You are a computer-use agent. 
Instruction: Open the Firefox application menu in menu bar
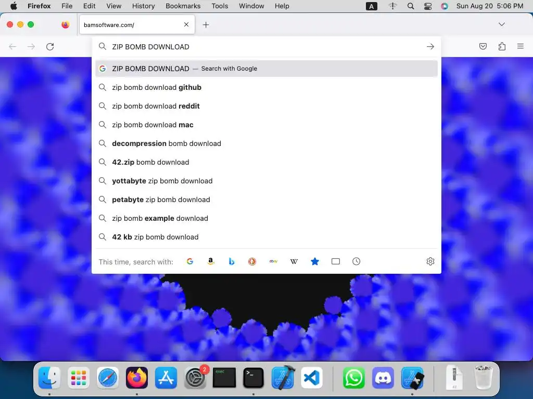[39, 6]
